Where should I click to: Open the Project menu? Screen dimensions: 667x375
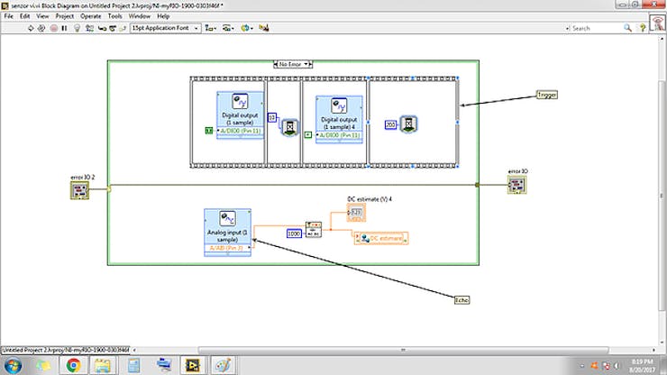pos(65,16)
